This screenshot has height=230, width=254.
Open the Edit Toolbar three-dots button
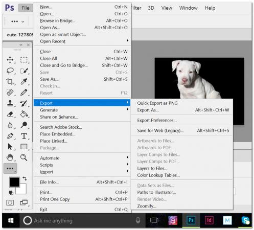pyautogui.click(x=10, y=168)
